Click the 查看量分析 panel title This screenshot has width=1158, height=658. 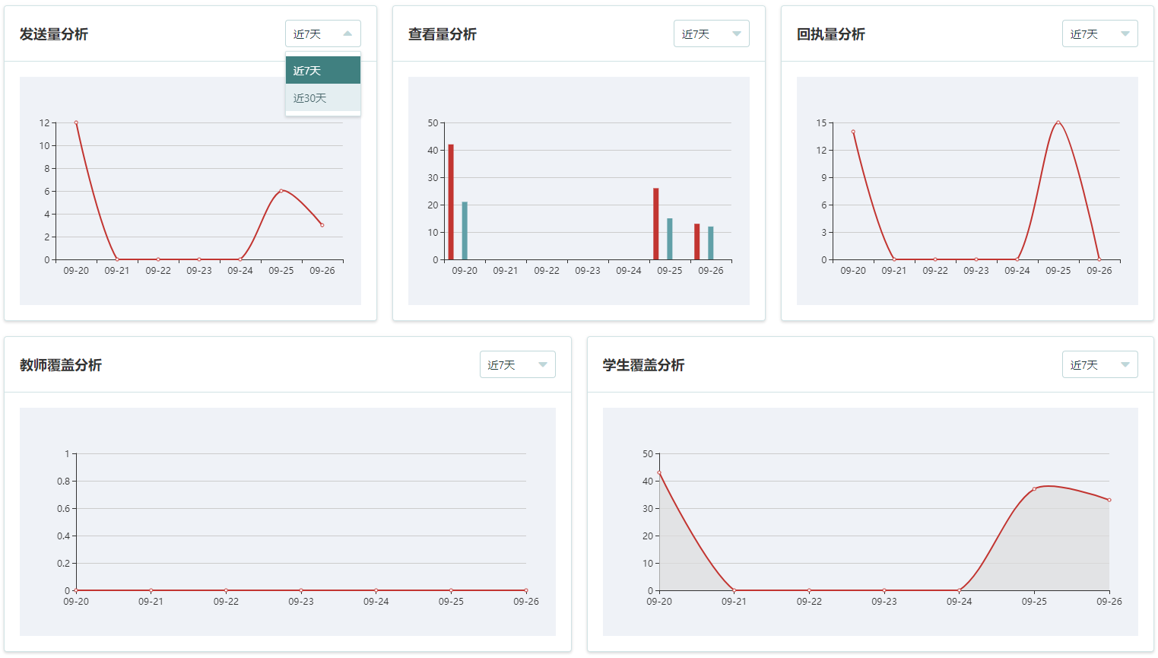point(443,34)
